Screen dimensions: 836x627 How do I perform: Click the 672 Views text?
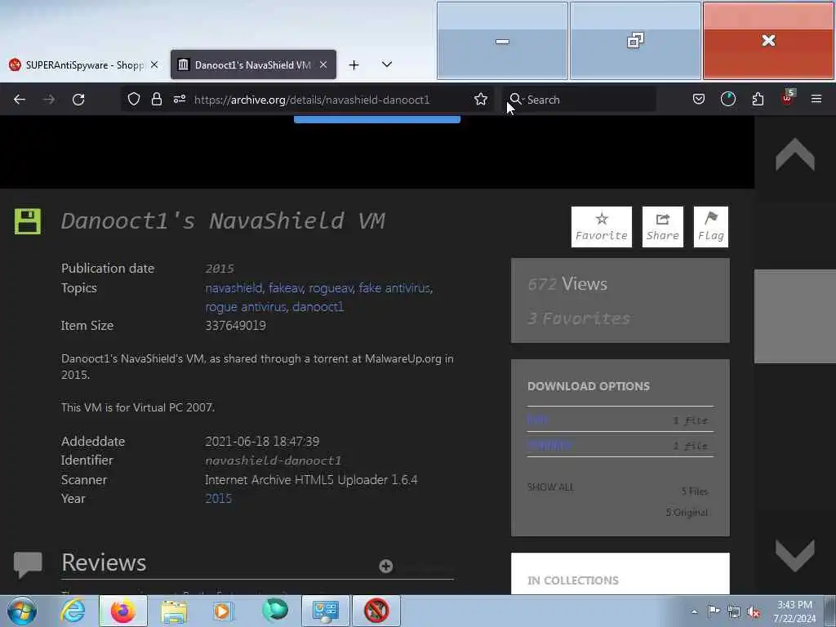pos(567,284)
